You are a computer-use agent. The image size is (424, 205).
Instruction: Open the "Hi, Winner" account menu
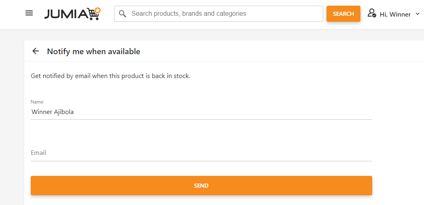(395, 14)
